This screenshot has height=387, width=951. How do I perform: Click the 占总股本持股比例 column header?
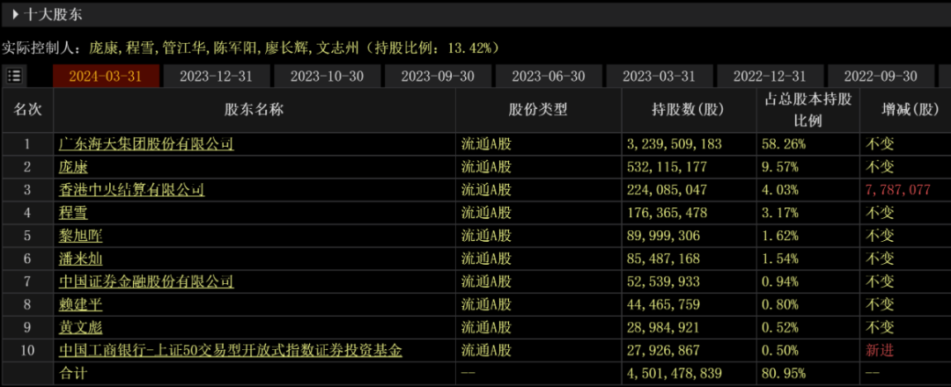tap(807, 110)
